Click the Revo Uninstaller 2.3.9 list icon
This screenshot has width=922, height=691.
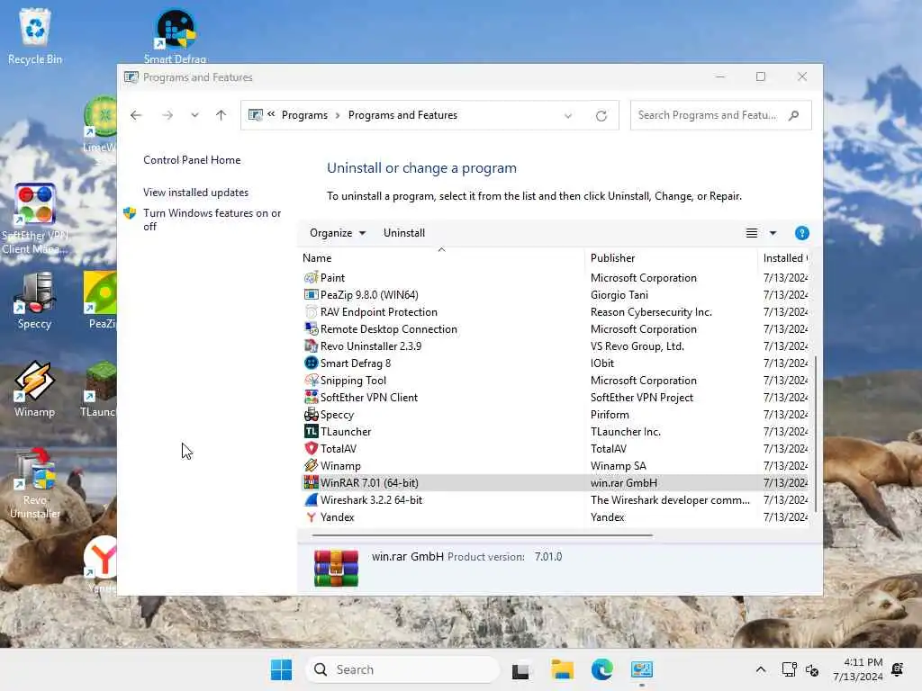click(x=311, y=346)
